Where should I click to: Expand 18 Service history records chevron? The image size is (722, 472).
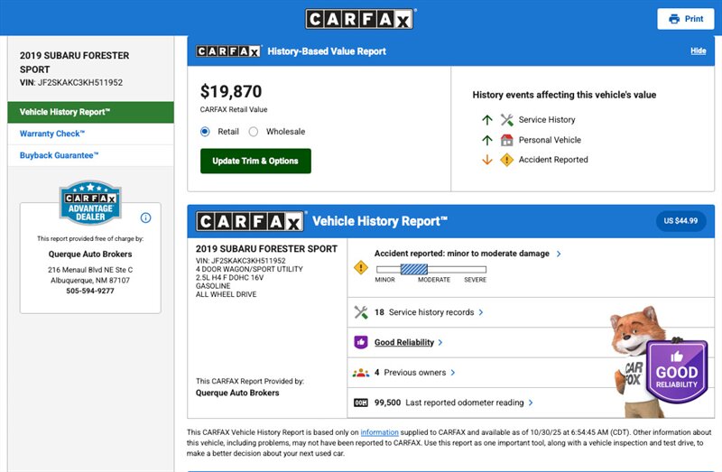coord(481,312)
